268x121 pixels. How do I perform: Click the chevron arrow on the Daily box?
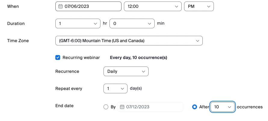pyautogui.click(x=143, y=71)
